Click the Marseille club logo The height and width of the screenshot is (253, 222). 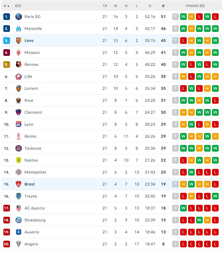tap(19, 29)
